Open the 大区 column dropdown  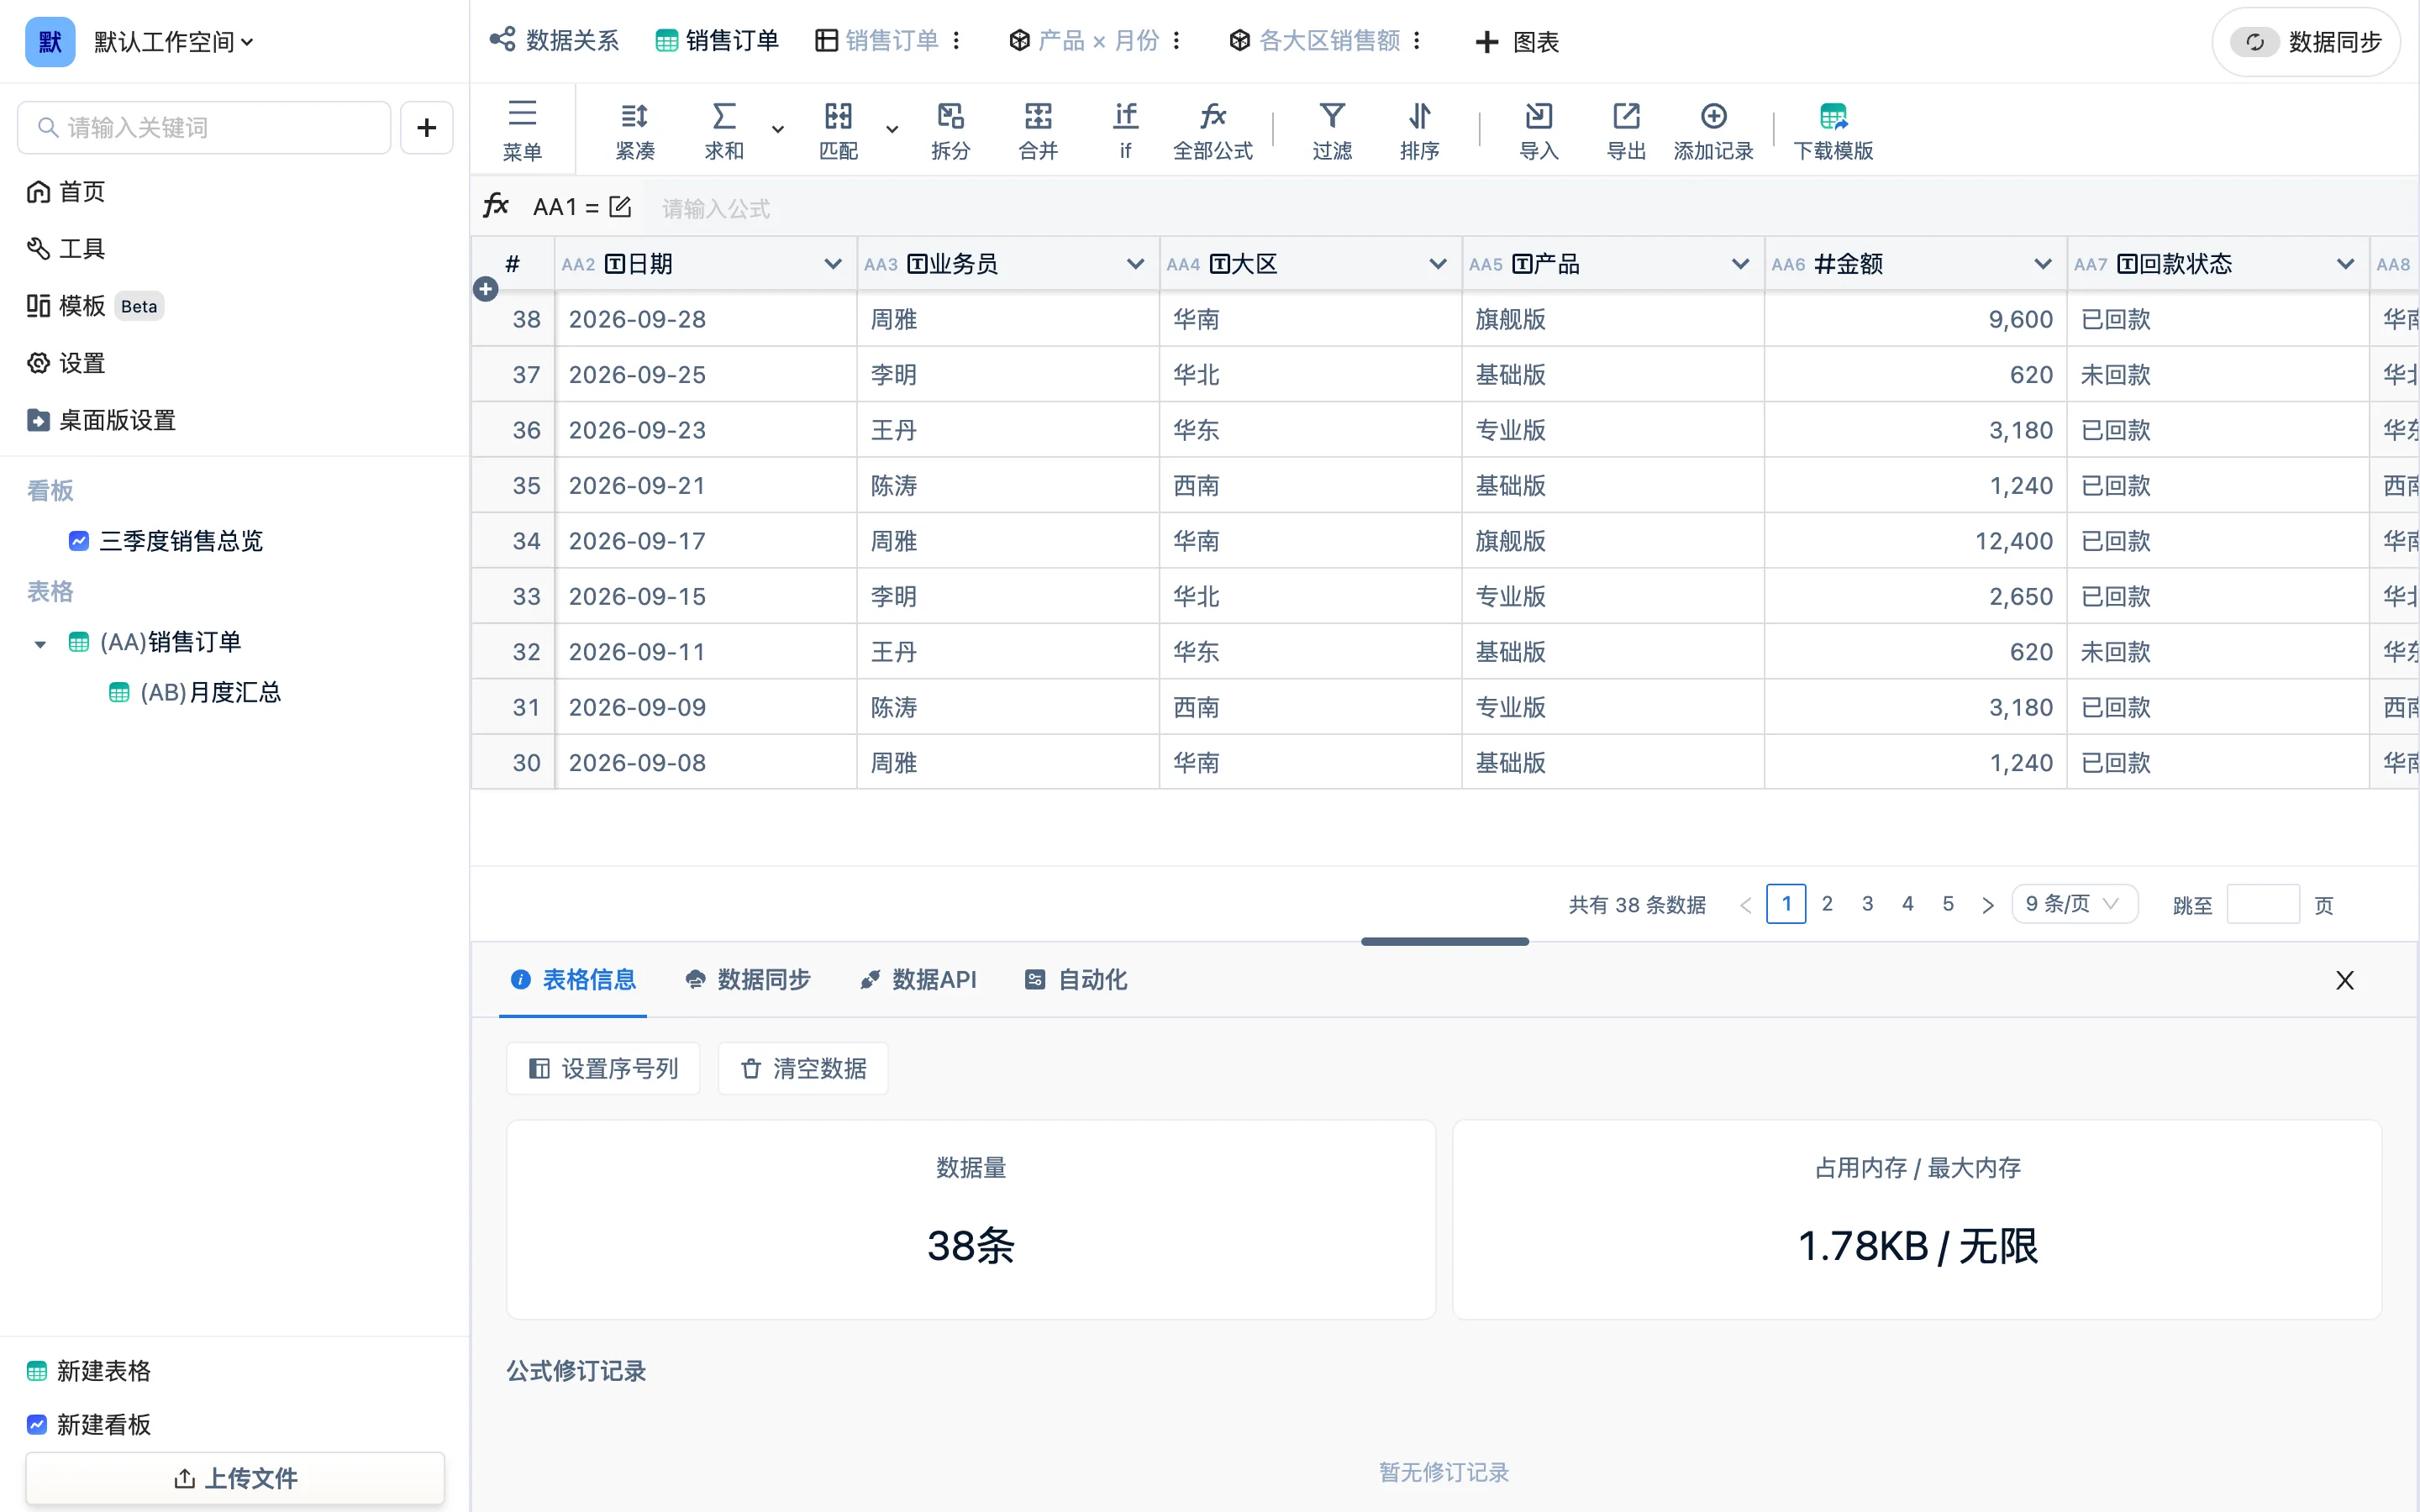click(1438, 264)
